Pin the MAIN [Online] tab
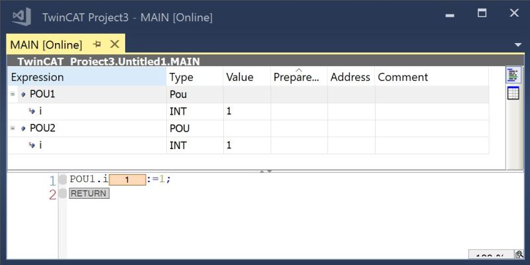Viewport: 530px width, 265px height. click(x=97, y=44)
